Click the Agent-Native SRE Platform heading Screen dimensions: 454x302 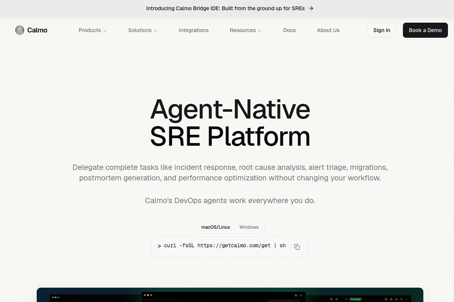[230, 123]
